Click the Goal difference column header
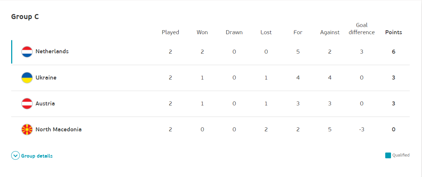Image resolution: width=422 pixels, height=177 pixels. (x=361, y=29)
